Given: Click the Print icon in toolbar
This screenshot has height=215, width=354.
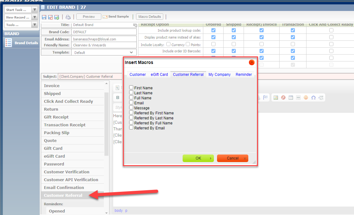Looking at the screenshot, I should click(x=68, y=17).
